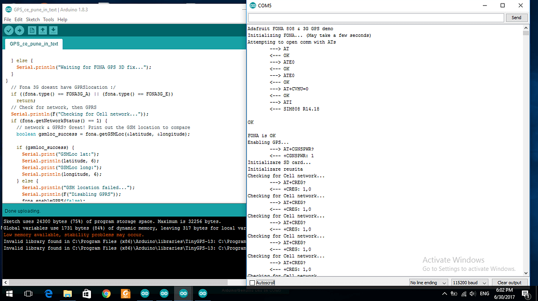This screenshot has width=538, height=301.
Task: Click the Verify sketch checkmark icon
Action: tap(8, 30)
